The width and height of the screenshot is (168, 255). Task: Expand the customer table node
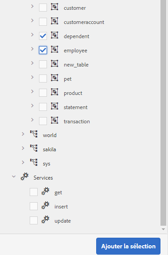pyautogui.click(x=32, y=6)
